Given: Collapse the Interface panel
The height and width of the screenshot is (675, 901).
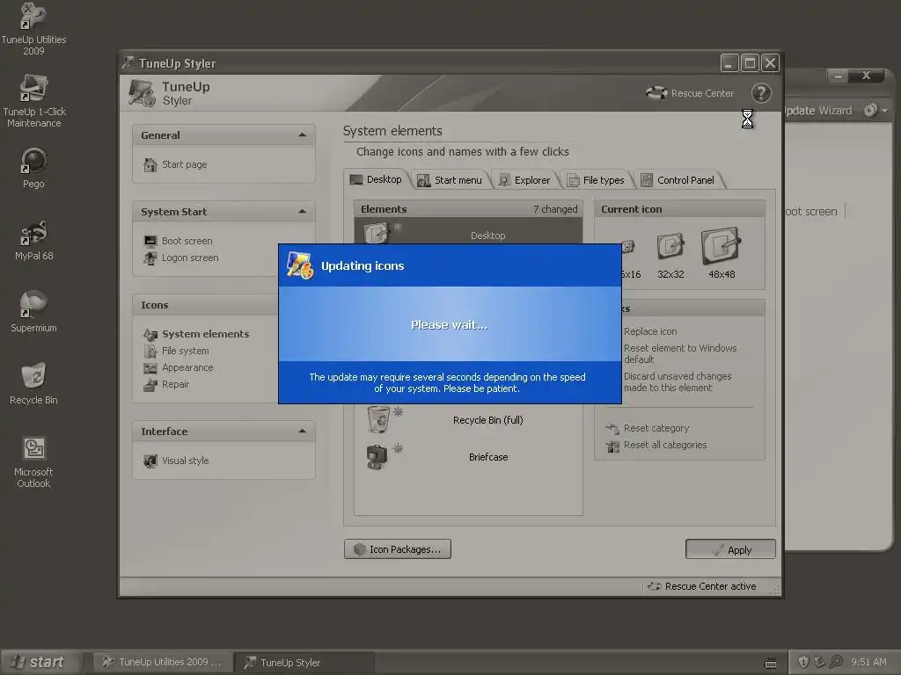Looking at the screenshot, I should click(x=302, y=431).
